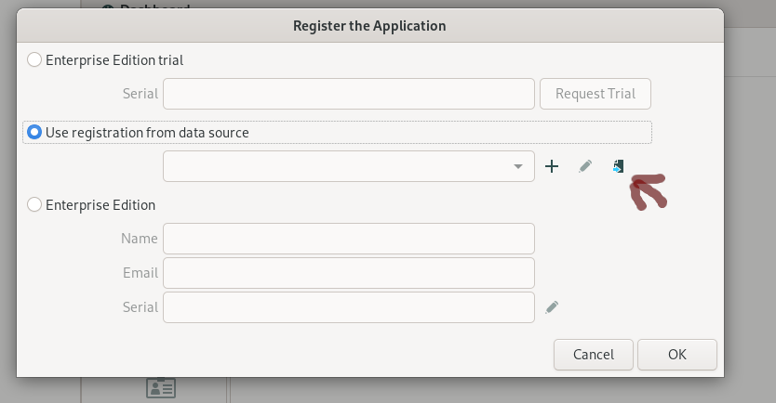Confirm registration with OK button

click(x=677, y=355)
